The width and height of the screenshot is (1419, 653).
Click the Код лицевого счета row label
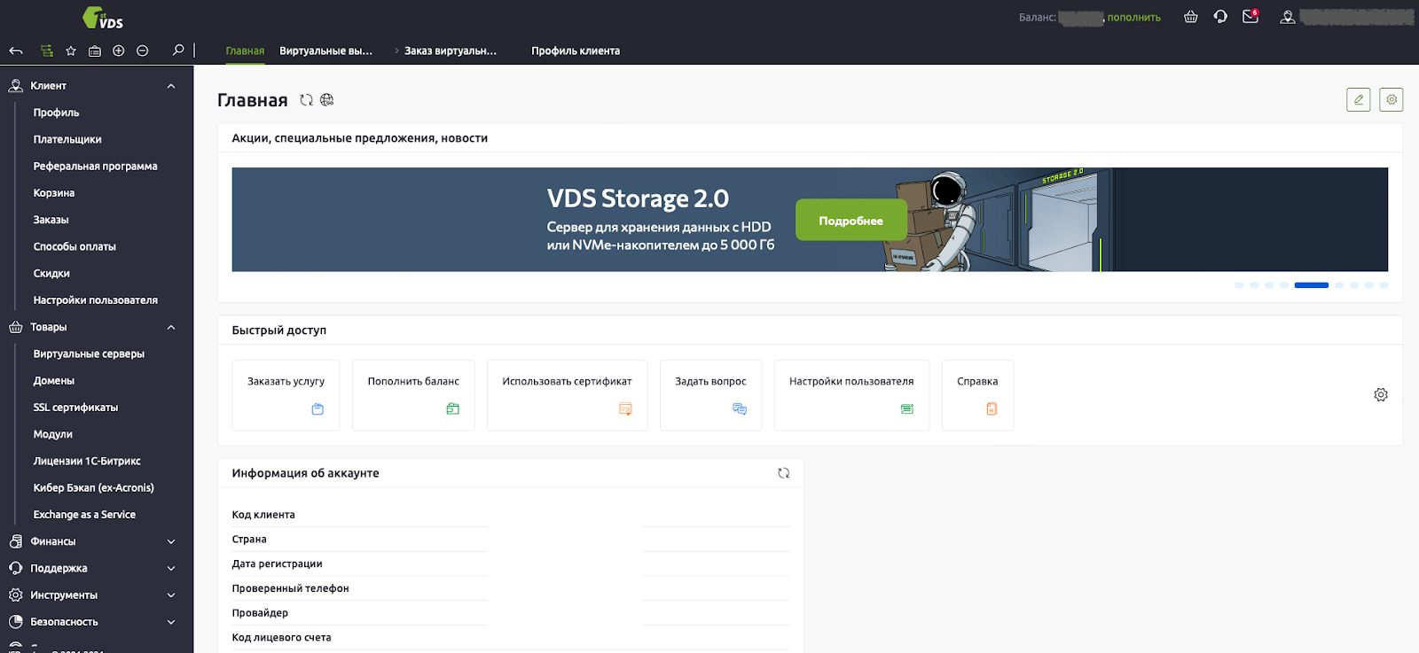click(282, 638)
